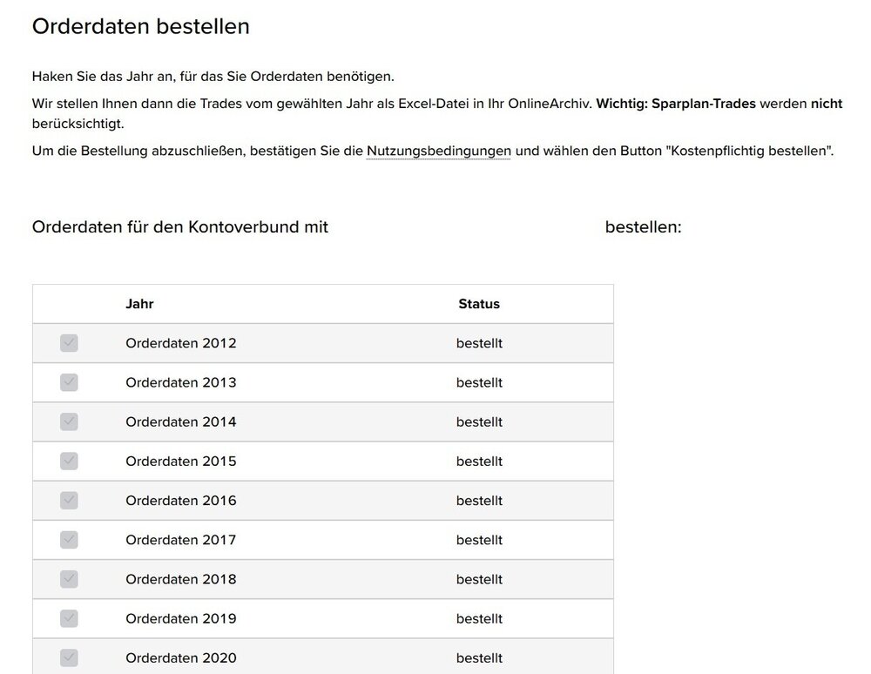The height and width of the screenshot is (674, 871).
Task: Toggle the Orderdaten 2017 checkbox
Action: (x=69, y=540)
